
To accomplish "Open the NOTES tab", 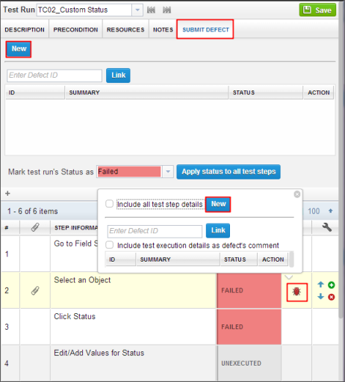I will pos(163,30).
